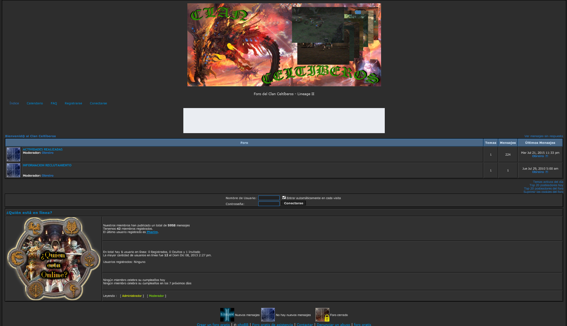Click the Clan Celtíberos banner image
Viewport: 567px width, 326px height.
(x=284, y=45)
